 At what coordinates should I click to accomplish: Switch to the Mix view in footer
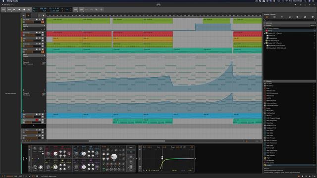[x=16, y=176]
